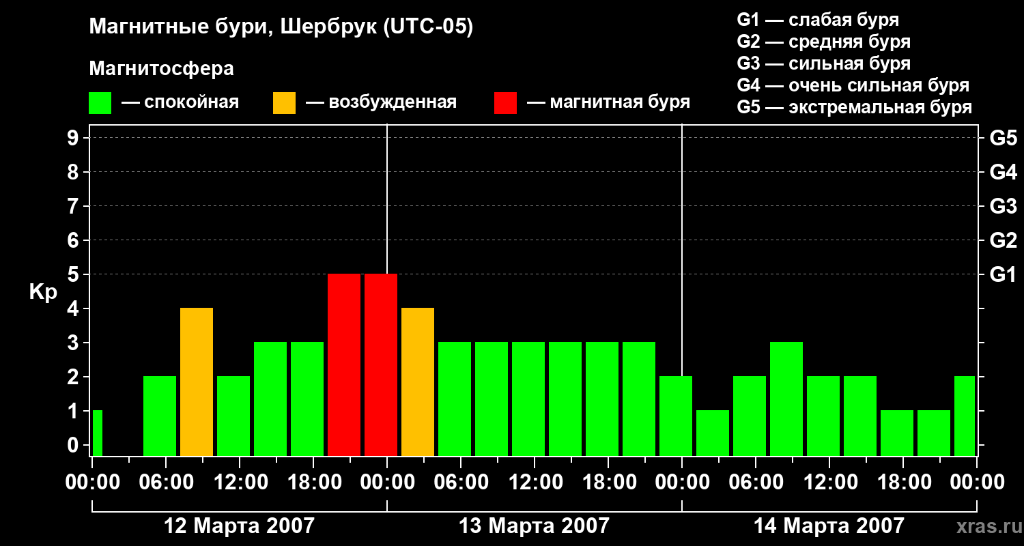This screenshot has width=1024, height=546.
Task: Click the right-axis 'G3' storm level label
Action: point(1003,206)
